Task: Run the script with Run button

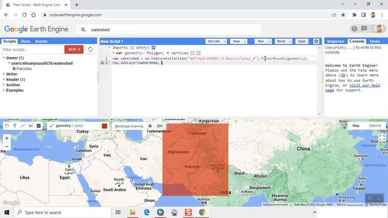Action: point(261,41)
